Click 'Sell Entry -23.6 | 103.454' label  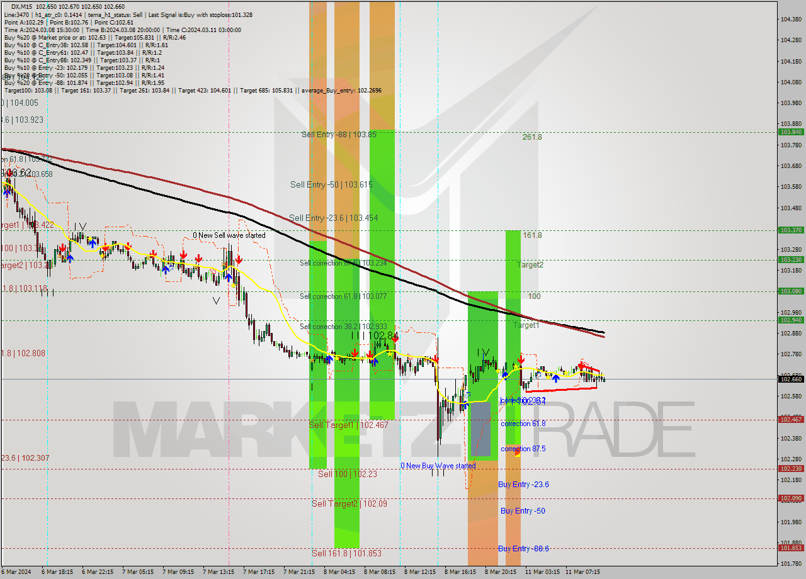(x=332, y=218)
